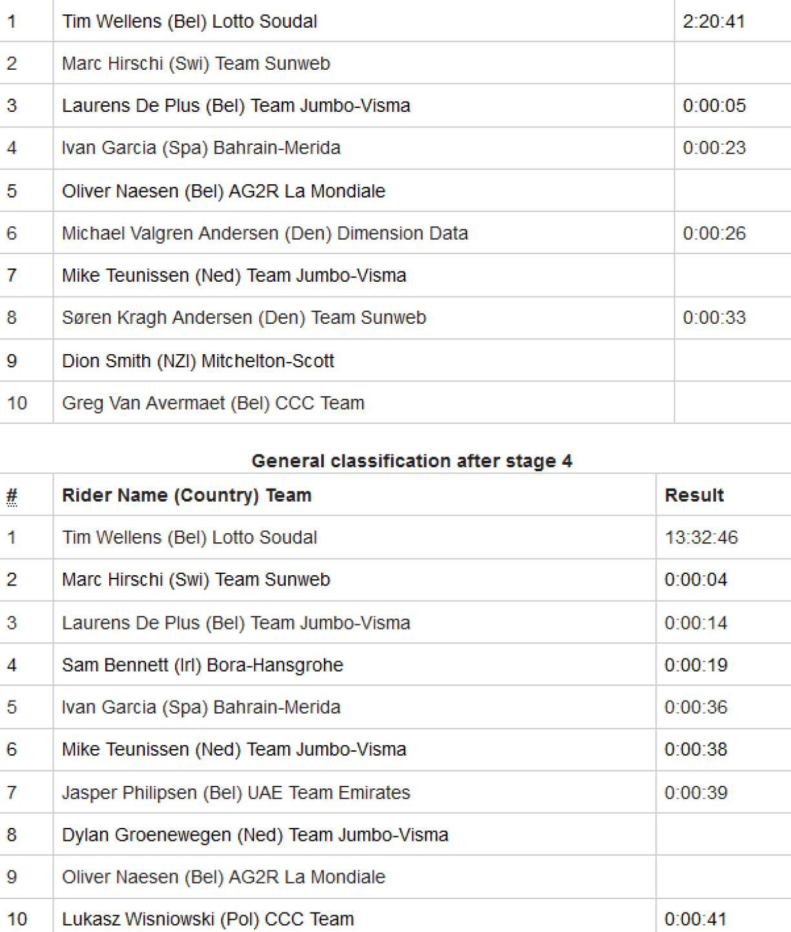Click the 'Rider Name (Country) Team' header
791x932 pixels.
[187, 496]
